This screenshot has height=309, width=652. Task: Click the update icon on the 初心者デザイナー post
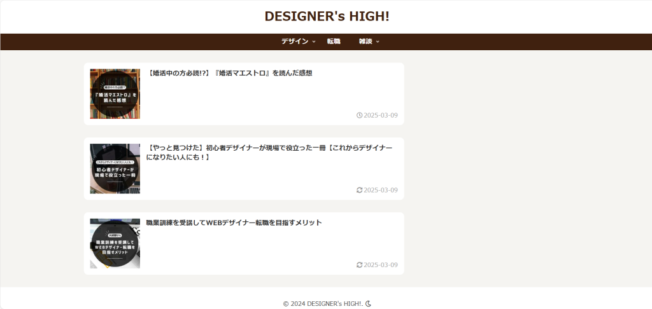360,190
